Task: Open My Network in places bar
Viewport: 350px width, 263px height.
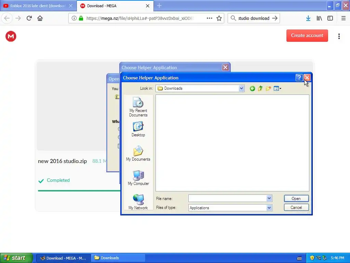Action: [138, 202]
